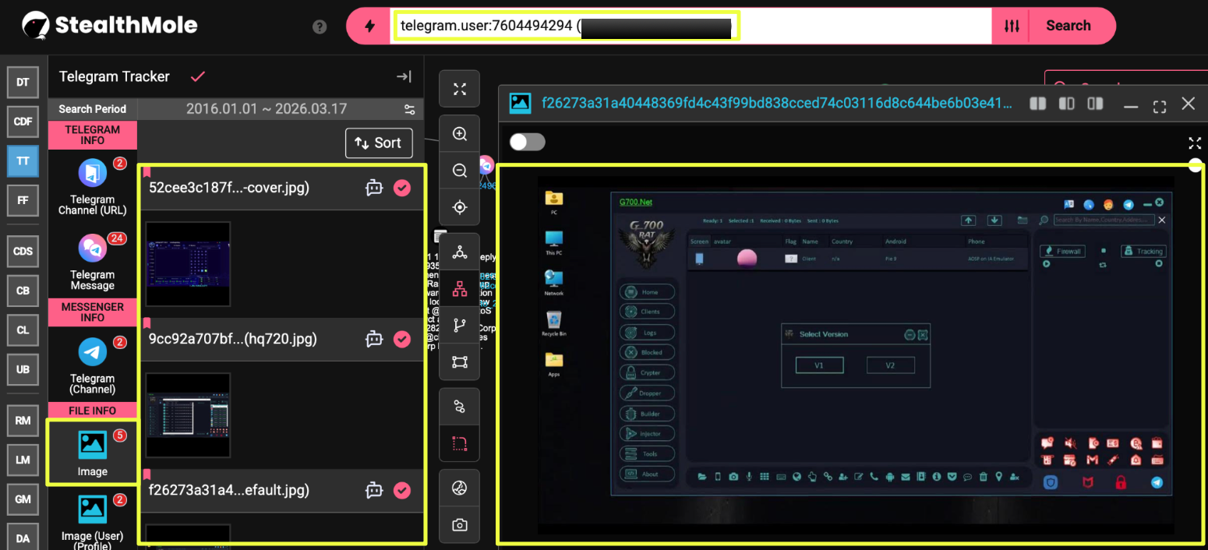
Task: Click the center-on-target crosshair icon
Action: tap(460, 207)
